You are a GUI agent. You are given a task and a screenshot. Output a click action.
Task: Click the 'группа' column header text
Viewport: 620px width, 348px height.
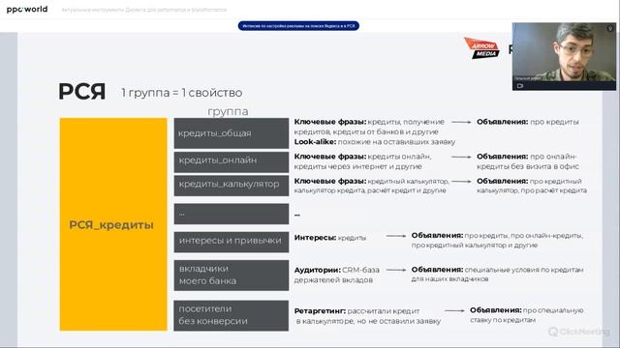[x=229, y=112]
